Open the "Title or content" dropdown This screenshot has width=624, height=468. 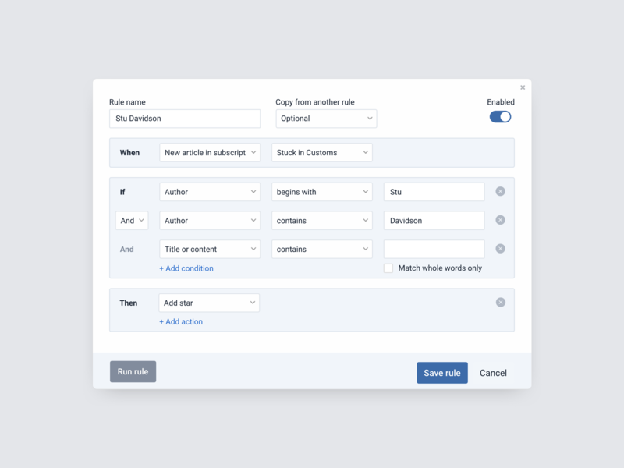(209, 249)
